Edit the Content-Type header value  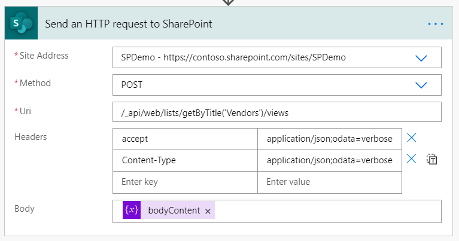(x=329, y=160)
